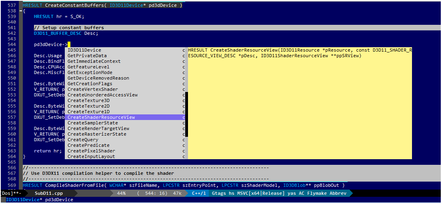The width and height of the screenshot is (442, 204).
Task: Choose CreatePredicate completion candidate
Action: [x=125, y=145]
